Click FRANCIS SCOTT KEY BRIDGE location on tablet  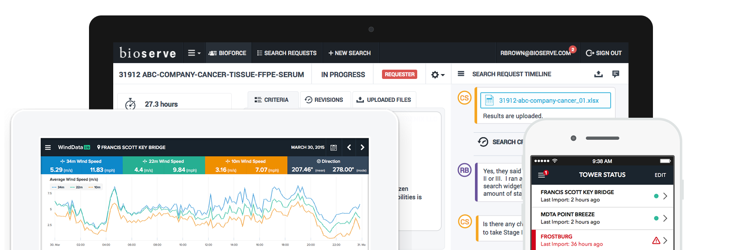[x=131, y=147]
